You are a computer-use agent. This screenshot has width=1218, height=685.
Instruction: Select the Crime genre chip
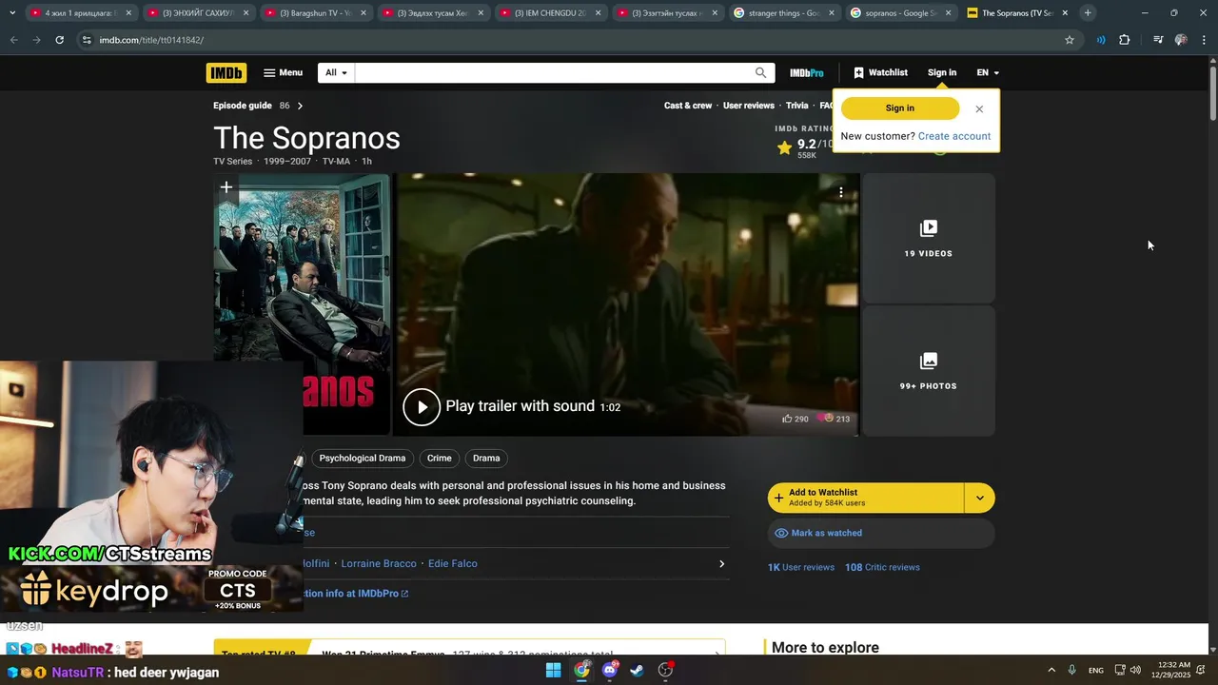point(440,459)
